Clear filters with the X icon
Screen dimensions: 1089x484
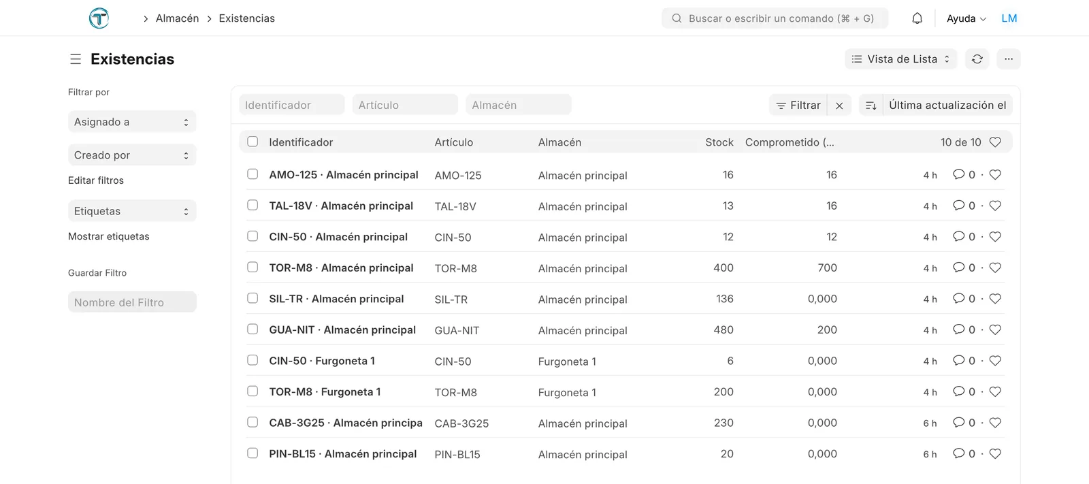click(x=839, y=106)
